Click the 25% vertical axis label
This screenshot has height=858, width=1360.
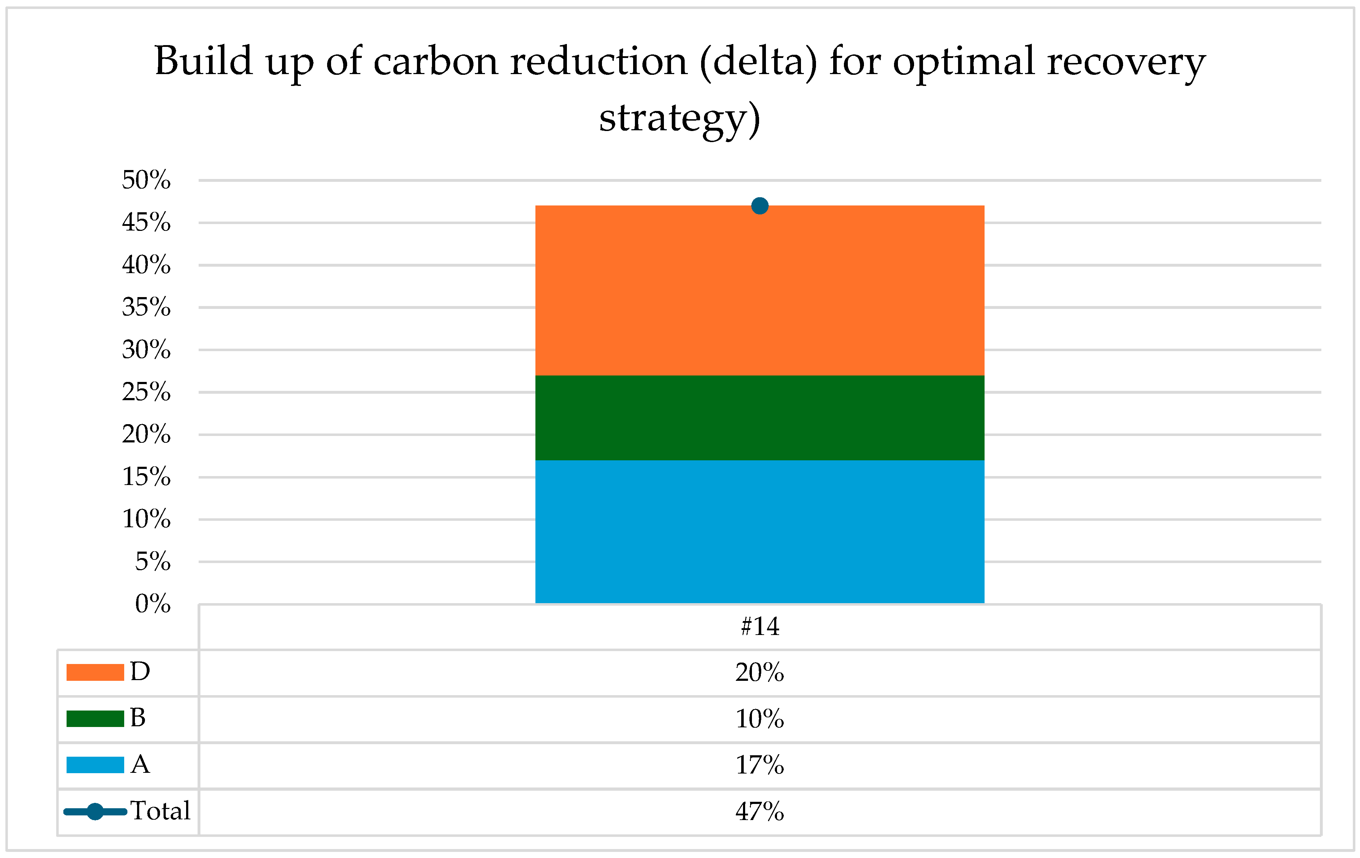click(x=146, y=392)
